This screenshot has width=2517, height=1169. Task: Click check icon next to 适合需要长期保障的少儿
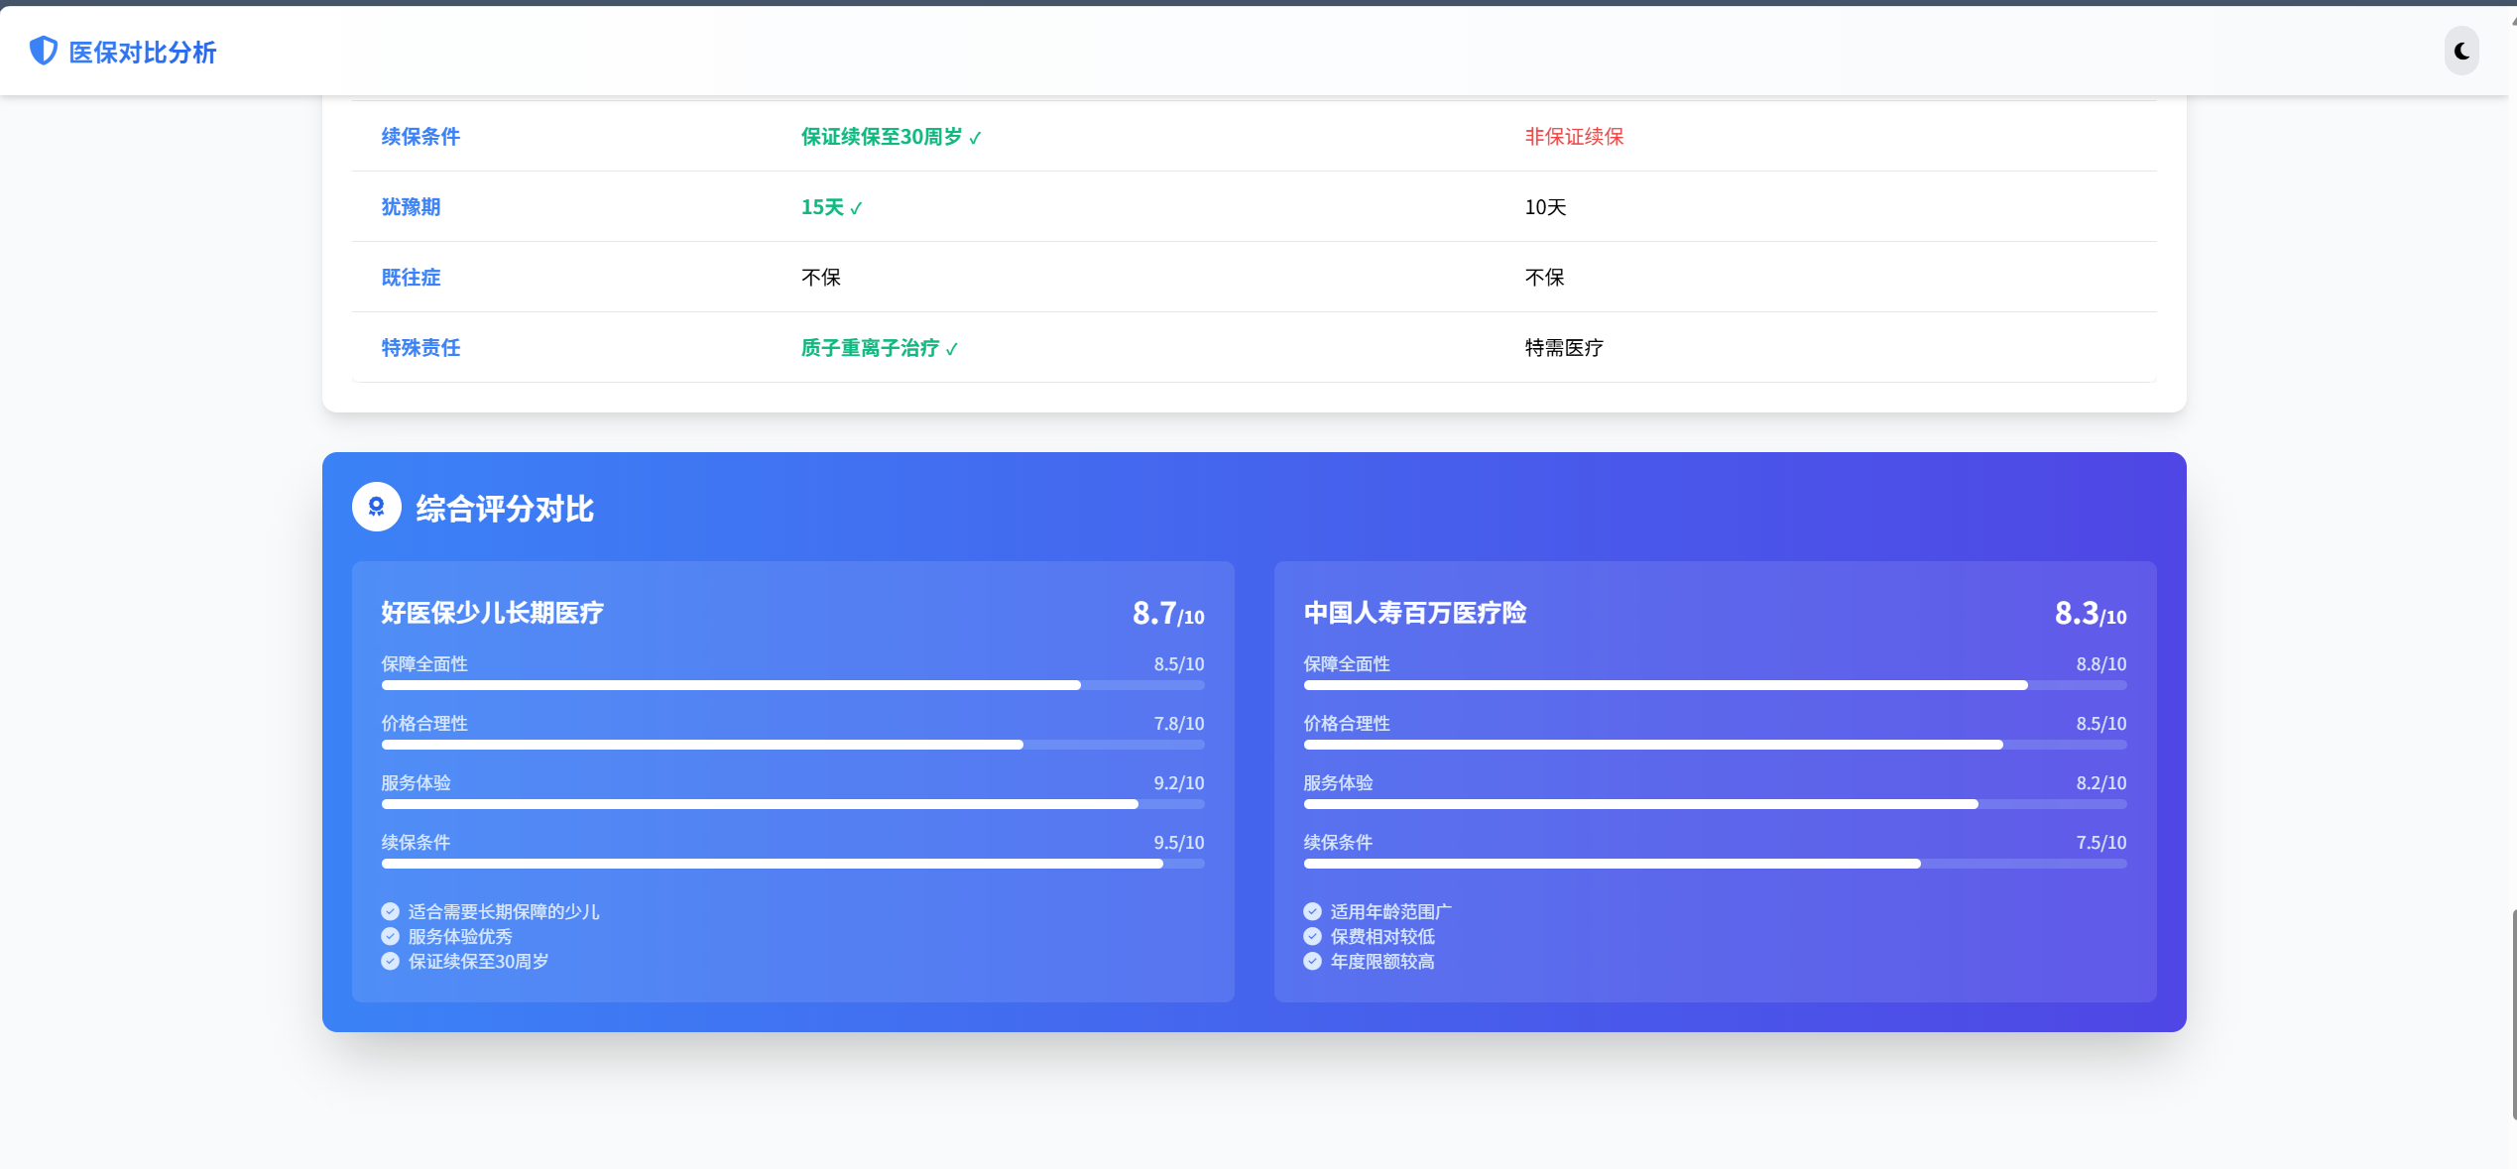[391, 911]
